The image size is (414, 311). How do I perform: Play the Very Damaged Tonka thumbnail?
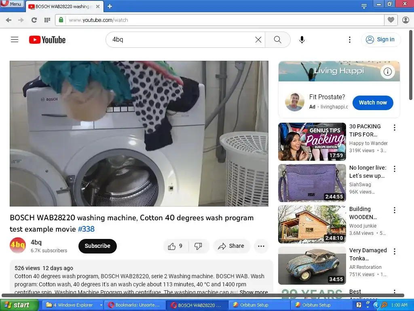pos(312,266)
